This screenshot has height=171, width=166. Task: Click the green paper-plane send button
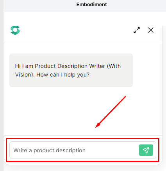146,150
